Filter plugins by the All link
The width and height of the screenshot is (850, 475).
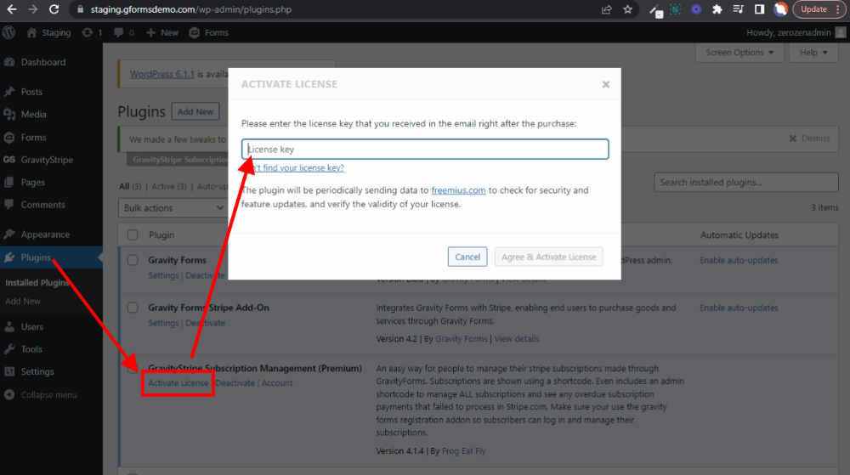(124, 186)
